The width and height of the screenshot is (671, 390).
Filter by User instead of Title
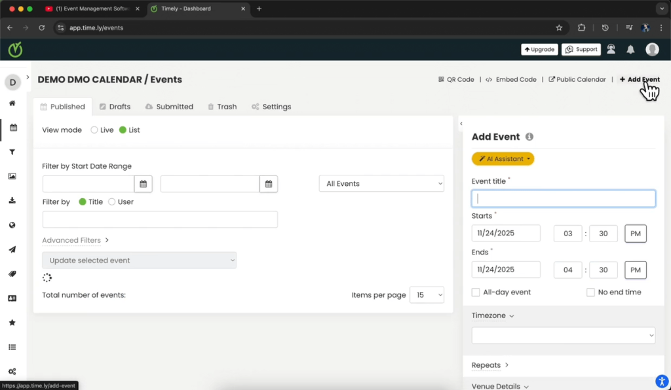[111, 202]
